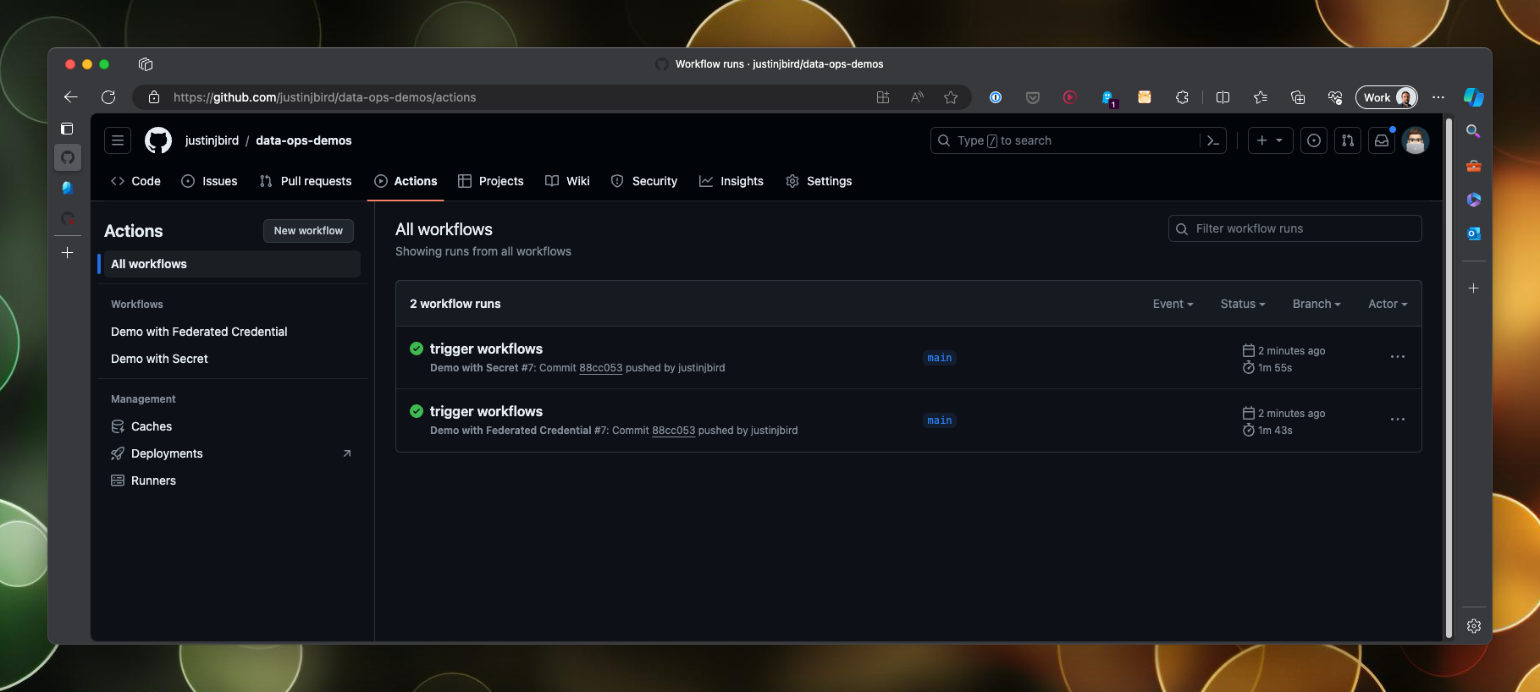Open Edge sidebar search icon
The image size is (1540, 692).
tap(1473, 131)
